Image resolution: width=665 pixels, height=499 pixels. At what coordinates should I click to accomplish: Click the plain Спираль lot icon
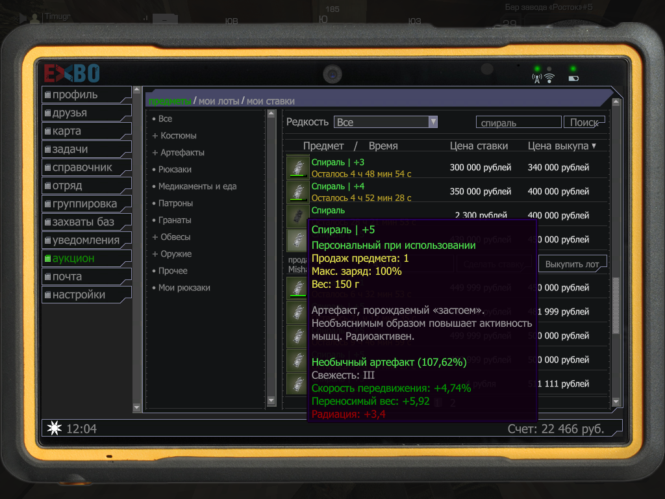click(297, 216)
